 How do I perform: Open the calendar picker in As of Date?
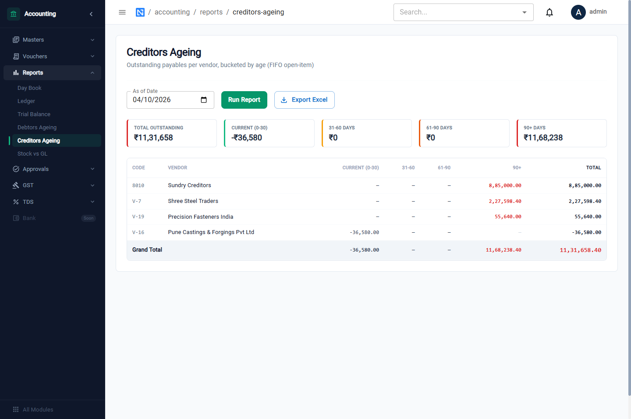[x=204, y=100]
